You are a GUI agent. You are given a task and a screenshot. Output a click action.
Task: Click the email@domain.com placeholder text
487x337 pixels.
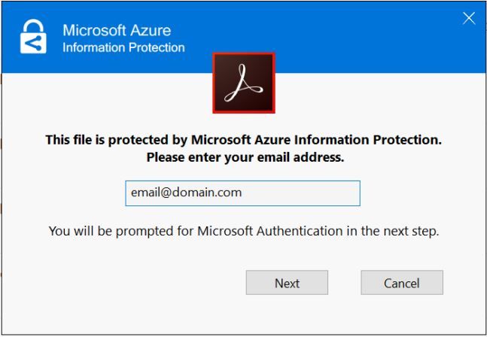point(186,193)
